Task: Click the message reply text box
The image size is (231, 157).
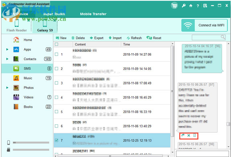Action: (202, 154)
